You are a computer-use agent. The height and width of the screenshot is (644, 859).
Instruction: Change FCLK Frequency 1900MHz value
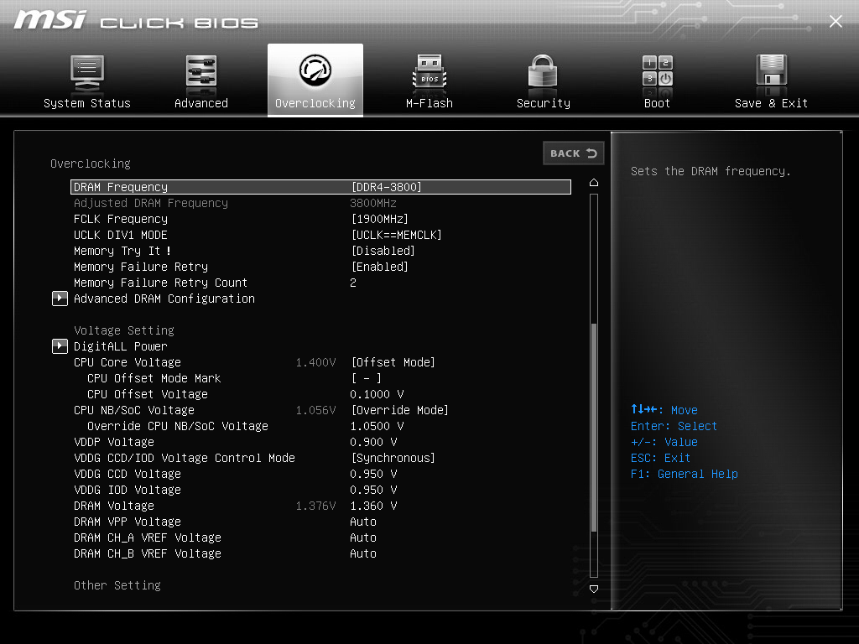click(380, 219)
